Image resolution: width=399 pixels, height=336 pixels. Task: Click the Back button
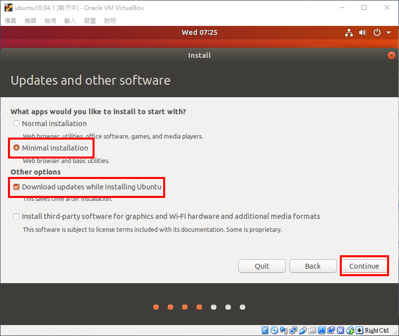313,266
